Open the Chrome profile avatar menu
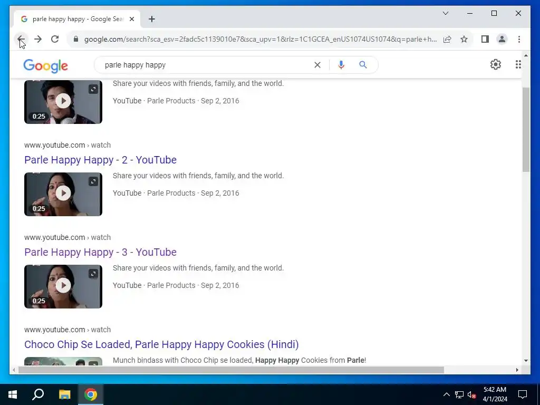The height and width of the screenshot is (405, 540). (502, 39)
